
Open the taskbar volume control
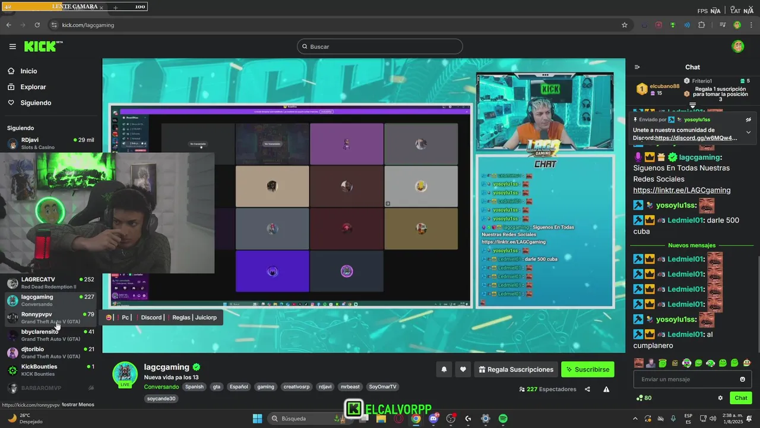[712, 418]
